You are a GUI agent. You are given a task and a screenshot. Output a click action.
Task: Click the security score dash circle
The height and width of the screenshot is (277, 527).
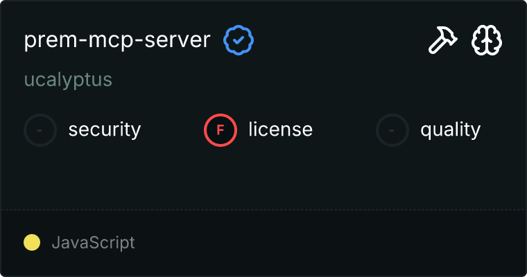click(40, 129)
